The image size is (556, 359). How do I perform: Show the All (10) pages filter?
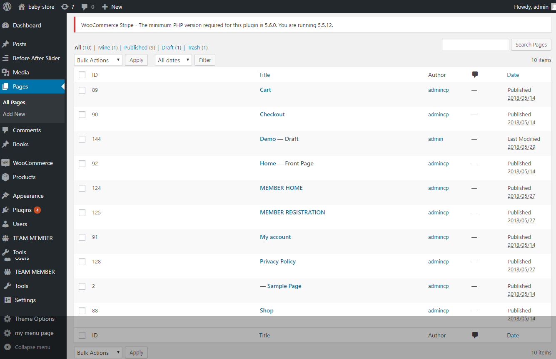tap(83, 48)
